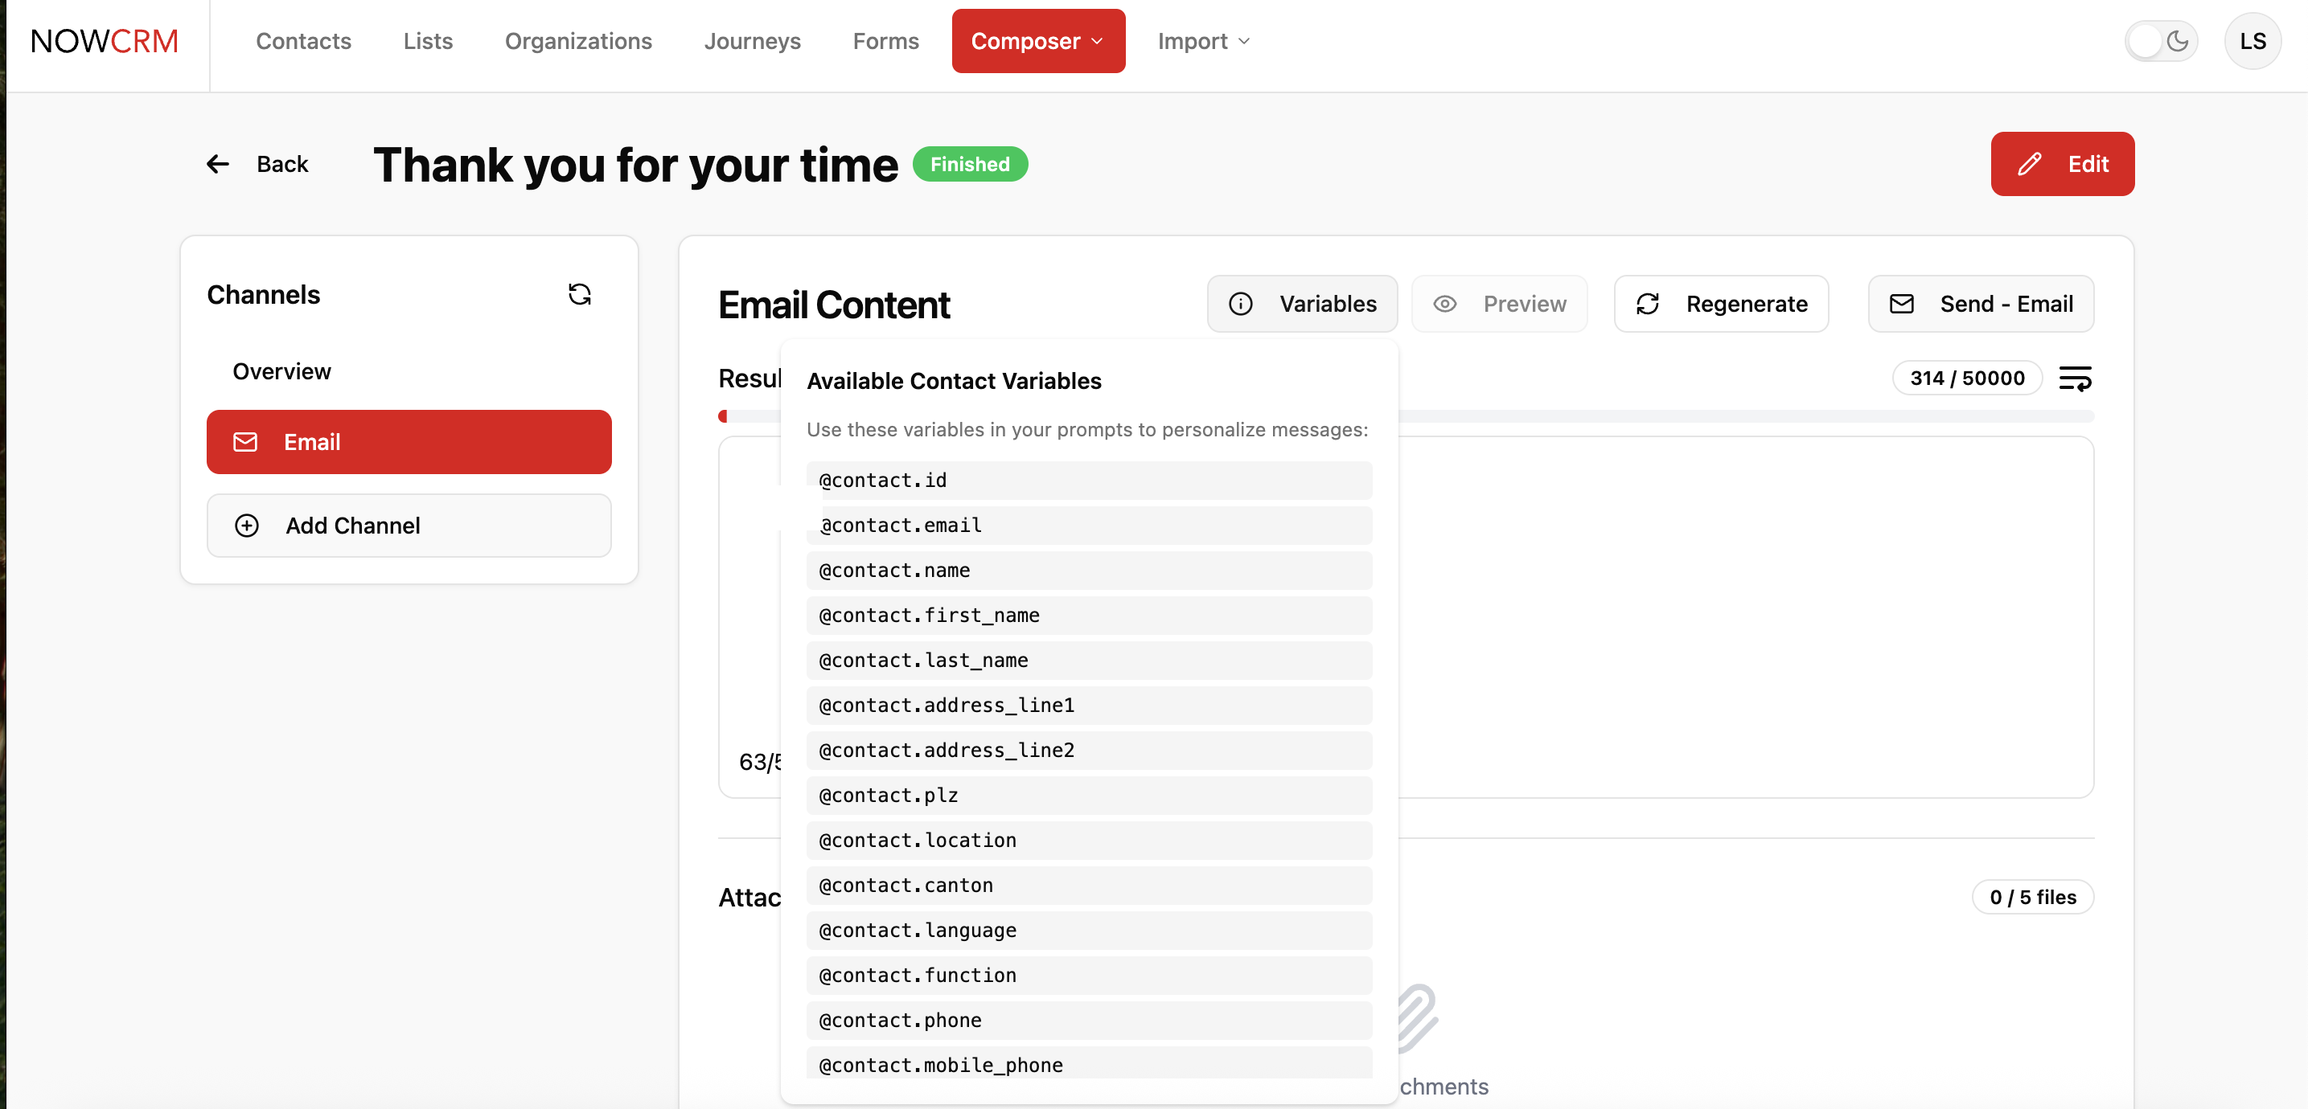The height and width of the screenshot is (1109, 2308).
Task: Open the Composer dropdown
Action: pyautogui.click(x=1037, y=40)
